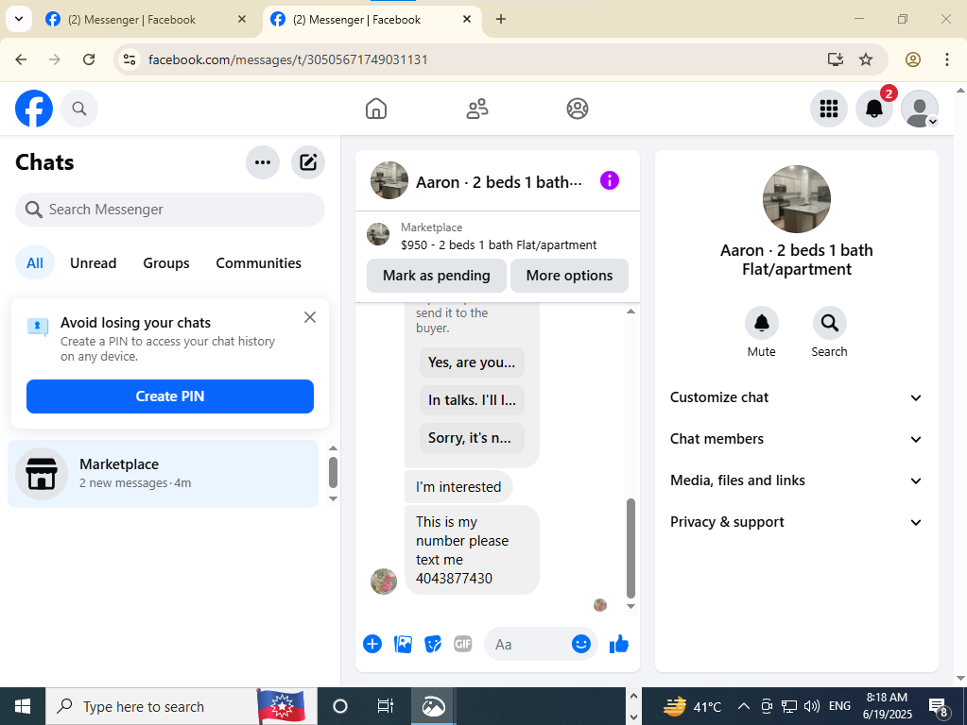Select quick reply "Sorry, it's n..."
Image resolution: width=967 pixels, height=725 pixels.
tap(472, 437)
